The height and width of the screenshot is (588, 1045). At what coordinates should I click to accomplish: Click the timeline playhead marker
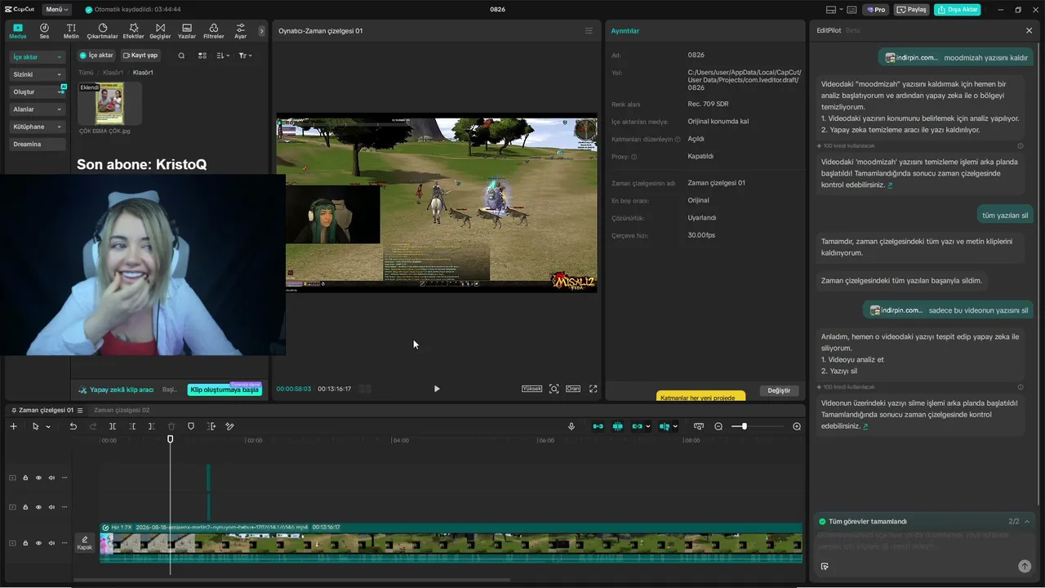171,439
